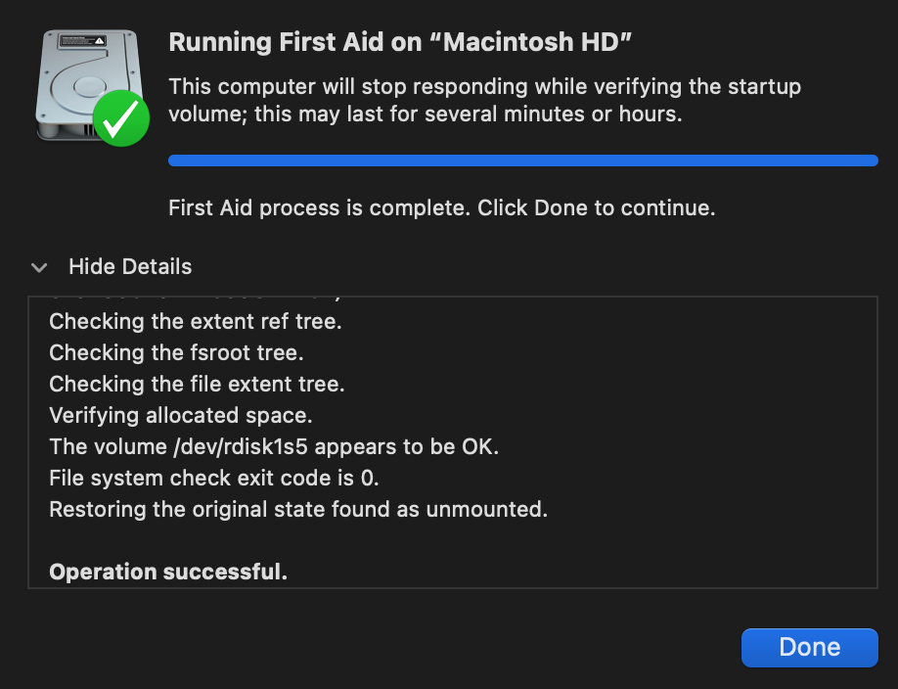Click the "Running First Aid" dialog title
The width and height of the screenshot is (898, 689).
coord(400,43)
